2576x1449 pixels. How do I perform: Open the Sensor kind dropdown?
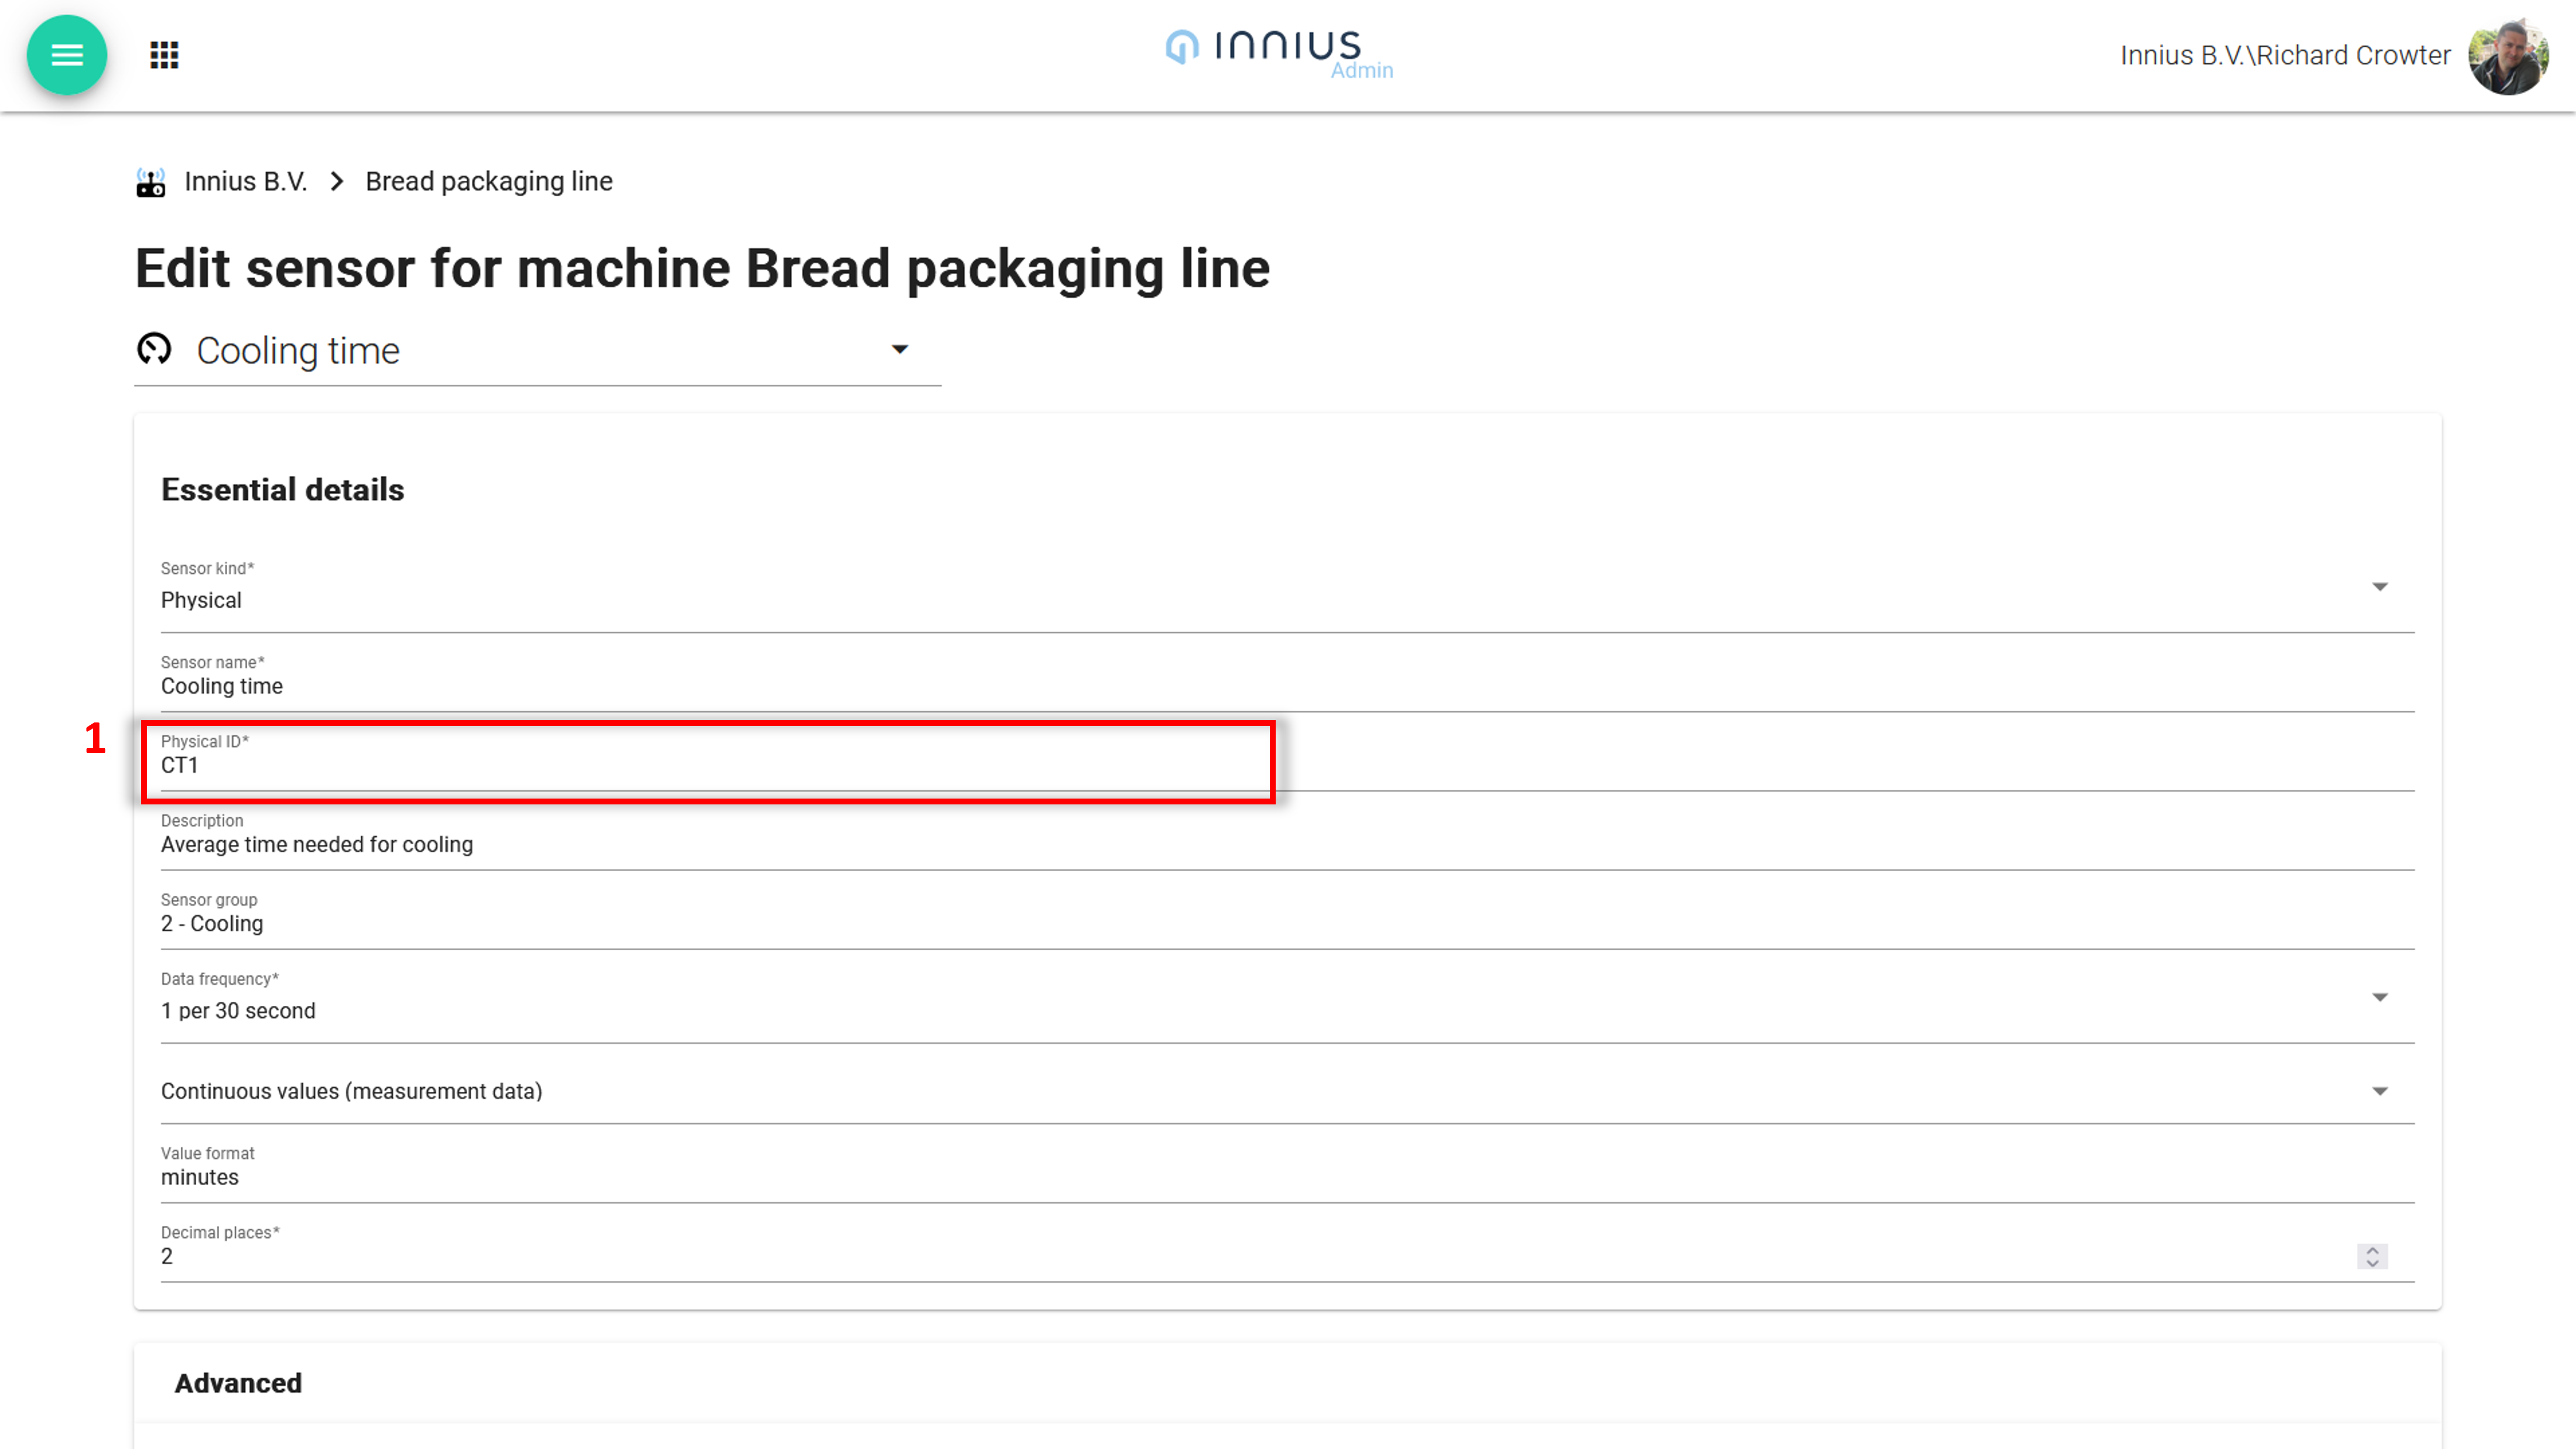tap(2379, 587)
